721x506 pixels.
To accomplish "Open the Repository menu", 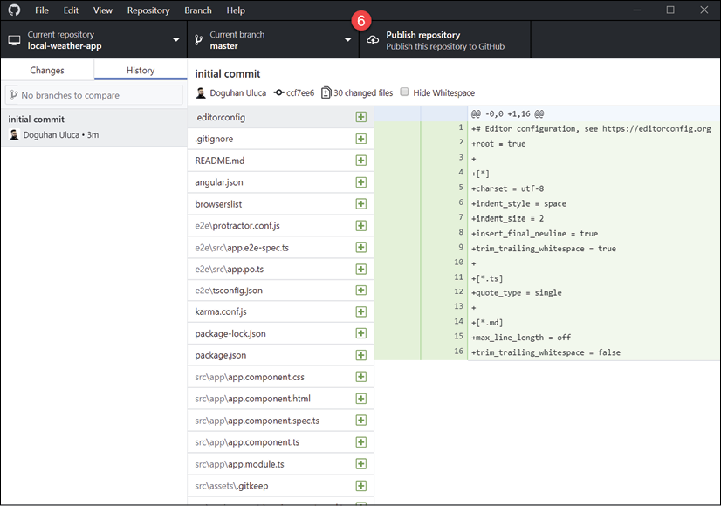I will tap(148, 10).
